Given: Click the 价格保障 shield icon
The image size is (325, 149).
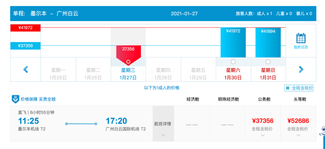Looking at the screenshot, I should (x=15, y=99).
